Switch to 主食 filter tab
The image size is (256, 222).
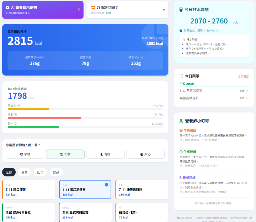[24, 172]
